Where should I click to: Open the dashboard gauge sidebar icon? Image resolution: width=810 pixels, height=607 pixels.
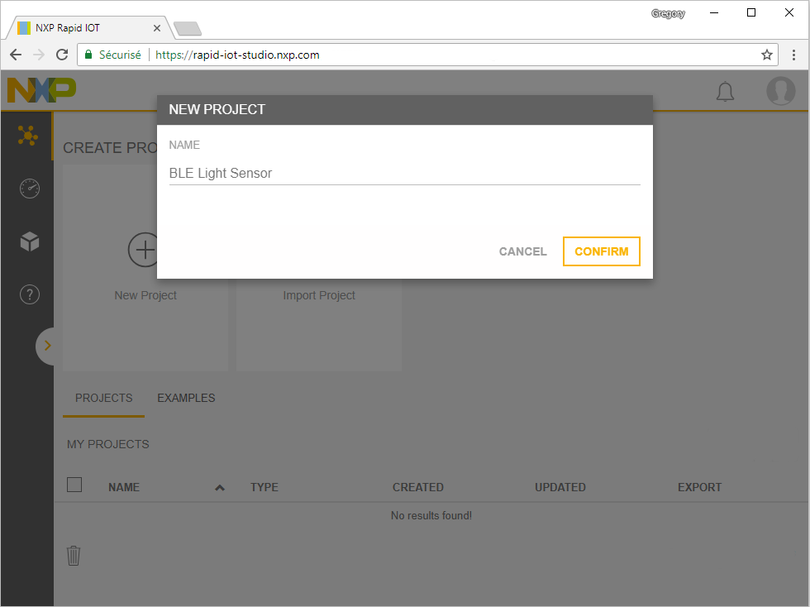point(29,189)
